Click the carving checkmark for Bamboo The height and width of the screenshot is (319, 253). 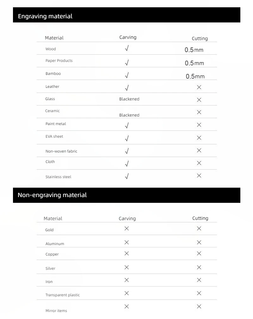pos(127,75)
